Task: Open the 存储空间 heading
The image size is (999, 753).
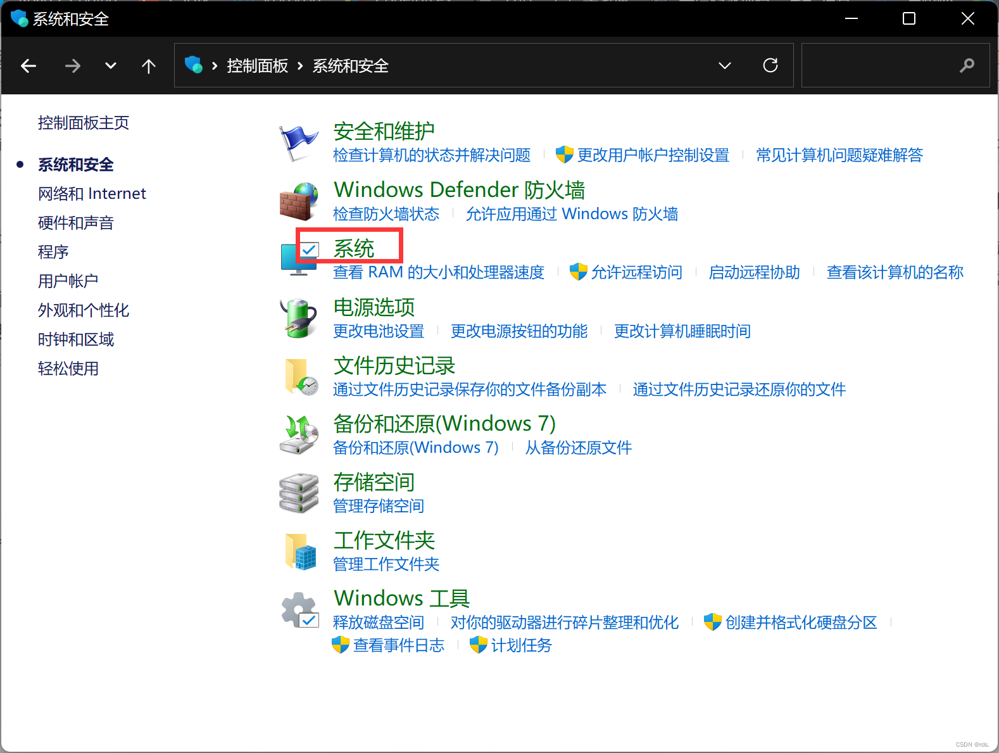Action: click(x=374, y=482)
